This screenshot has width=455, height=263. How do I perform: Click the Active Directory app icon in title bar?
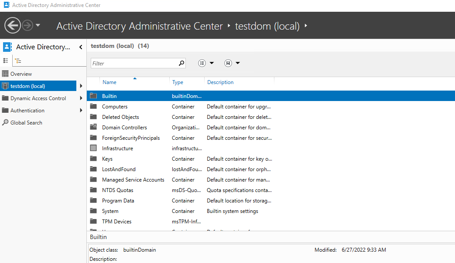(7, 5)
